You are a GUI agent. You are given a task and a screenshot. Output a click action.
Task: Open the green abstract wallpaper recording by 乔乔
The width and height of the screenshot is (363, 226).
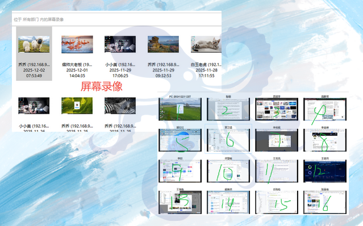77,106
